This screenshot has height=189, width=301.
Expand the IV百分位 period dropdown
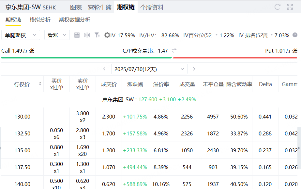pos(216,35)
